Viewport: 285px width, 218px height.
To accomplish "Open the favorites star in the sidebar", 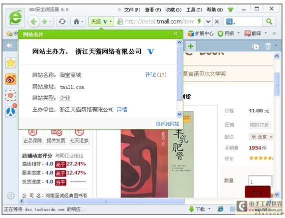I will pyautogui.click(x=10, y=63).
